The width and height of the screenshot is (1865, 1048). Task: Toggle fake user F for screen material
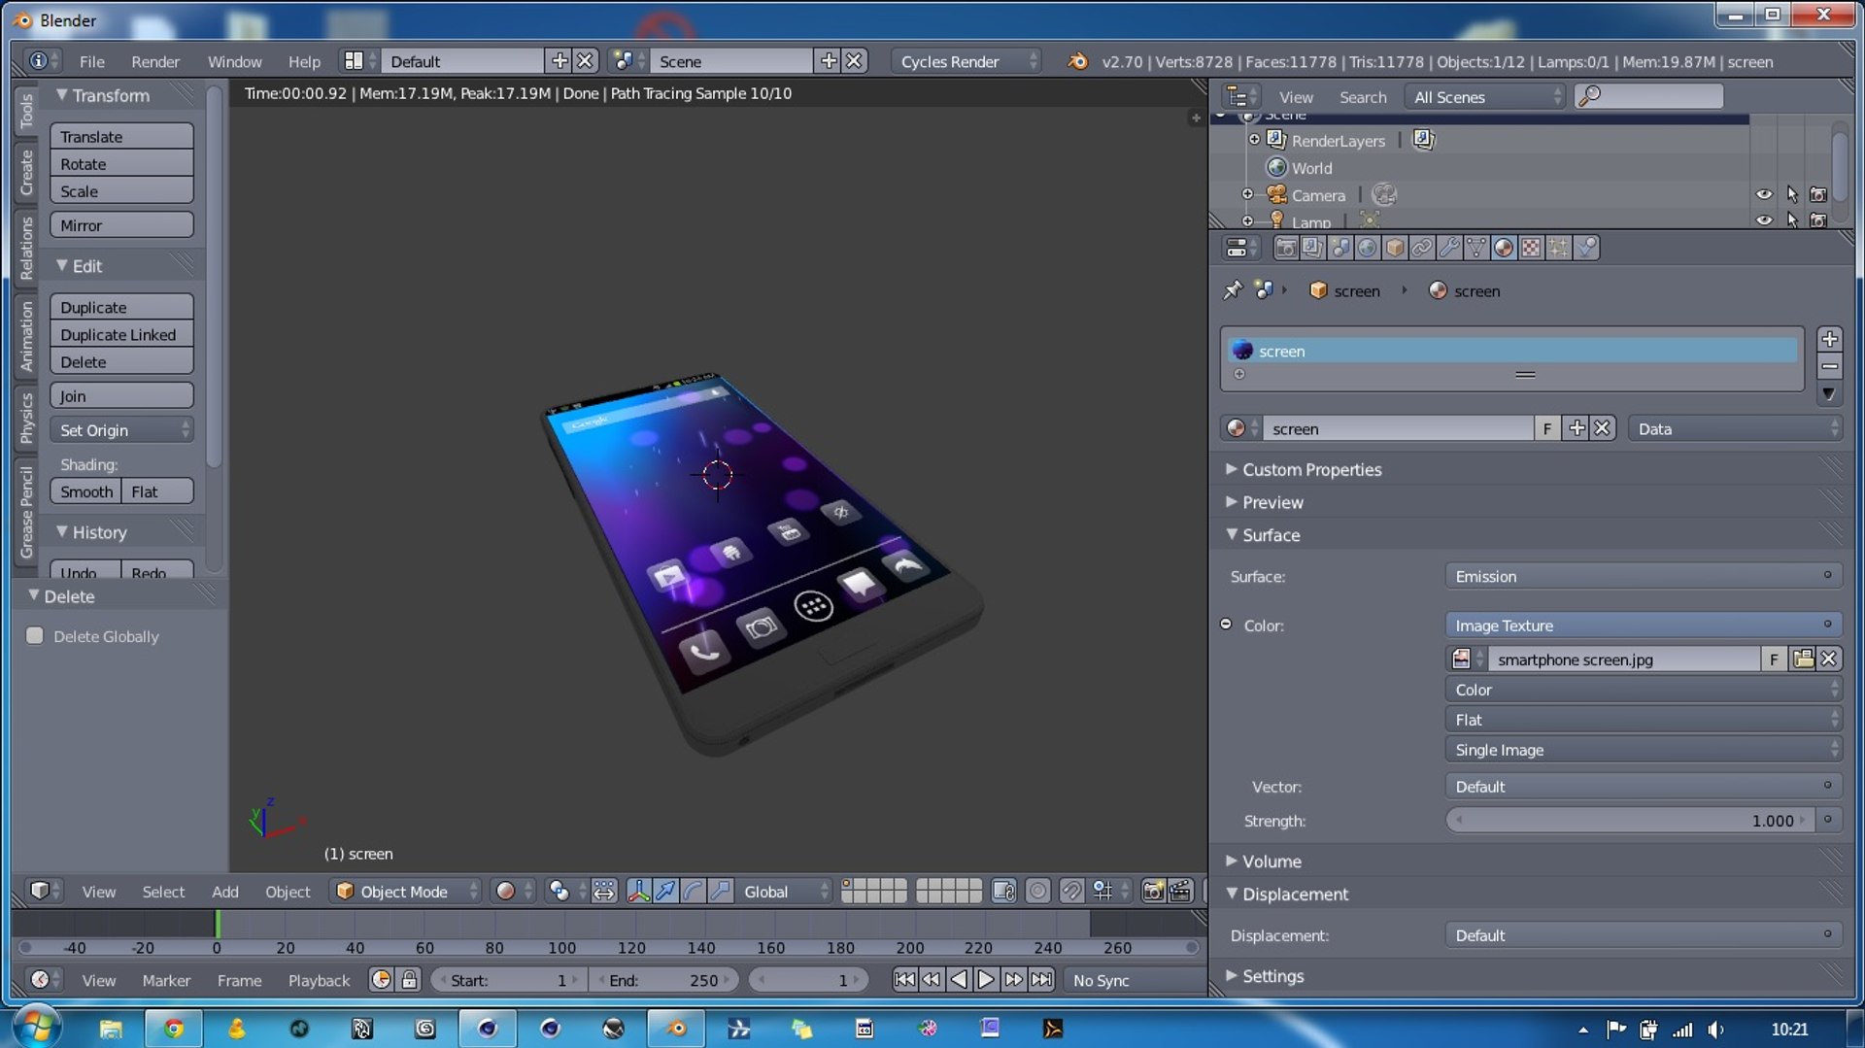[x=1546, y=428]
